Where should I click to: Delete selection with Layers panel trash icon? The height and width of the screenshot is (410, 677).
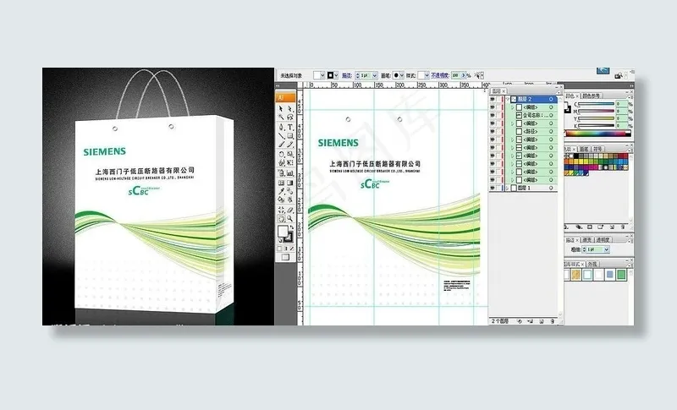click(551, 322)
